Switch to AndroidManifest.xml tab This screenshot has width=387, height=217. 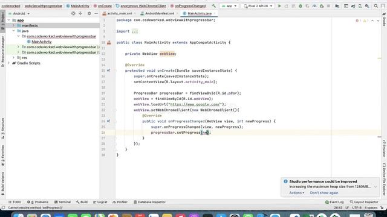[159, 13]
